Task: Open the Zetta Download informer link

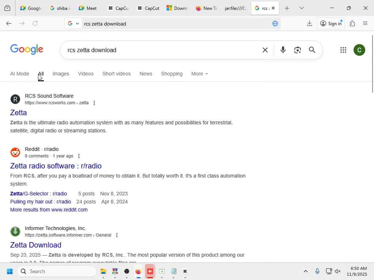Action: [36, 245]
